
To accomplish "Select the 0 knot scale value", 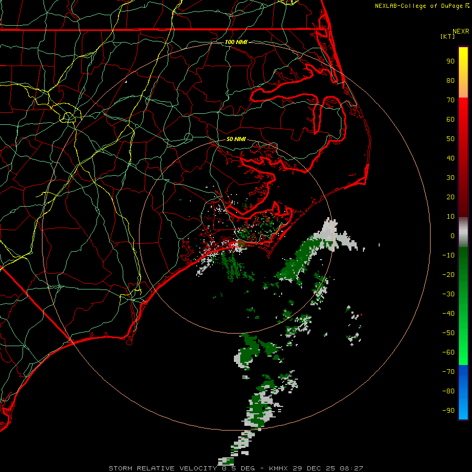I will tap(453, 235).
